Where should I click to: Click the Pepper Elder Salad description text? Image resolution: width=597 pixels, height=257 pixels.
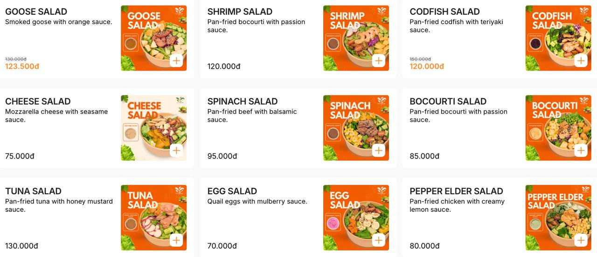click(x=457, y=205)
